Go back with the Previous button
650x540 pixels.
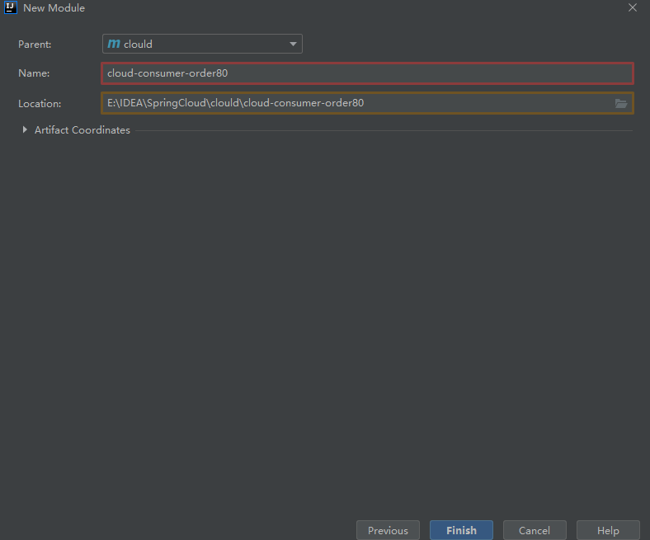(x=388, y=530)
